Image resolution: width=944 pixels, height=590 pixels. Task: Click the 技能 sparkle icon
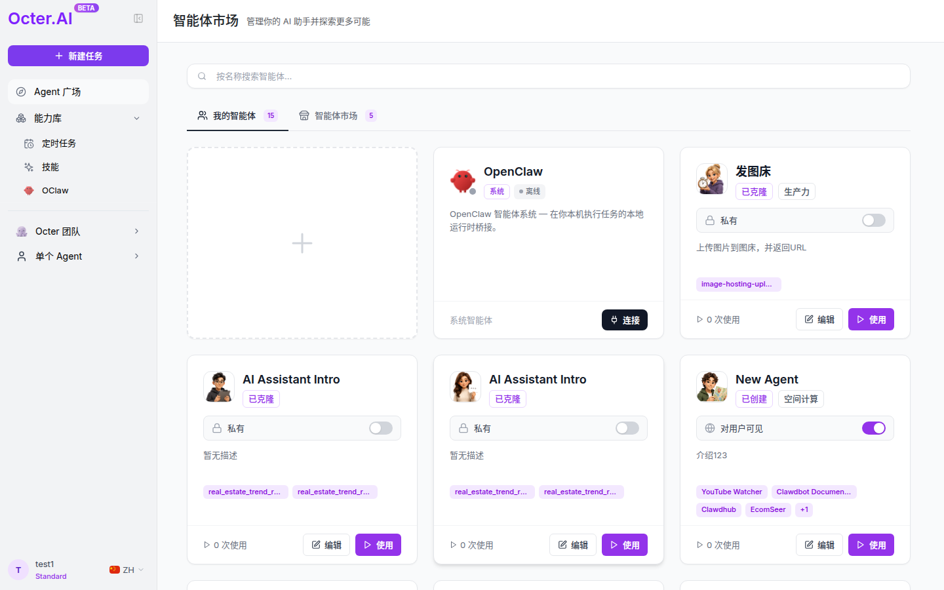29,167
